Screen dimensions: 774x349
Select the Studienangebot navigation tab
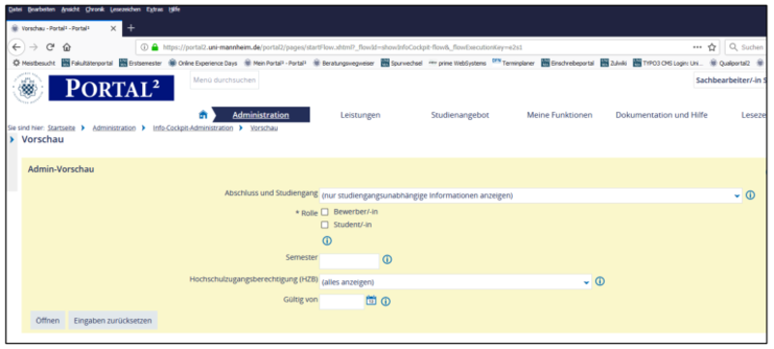pos(461,115)
